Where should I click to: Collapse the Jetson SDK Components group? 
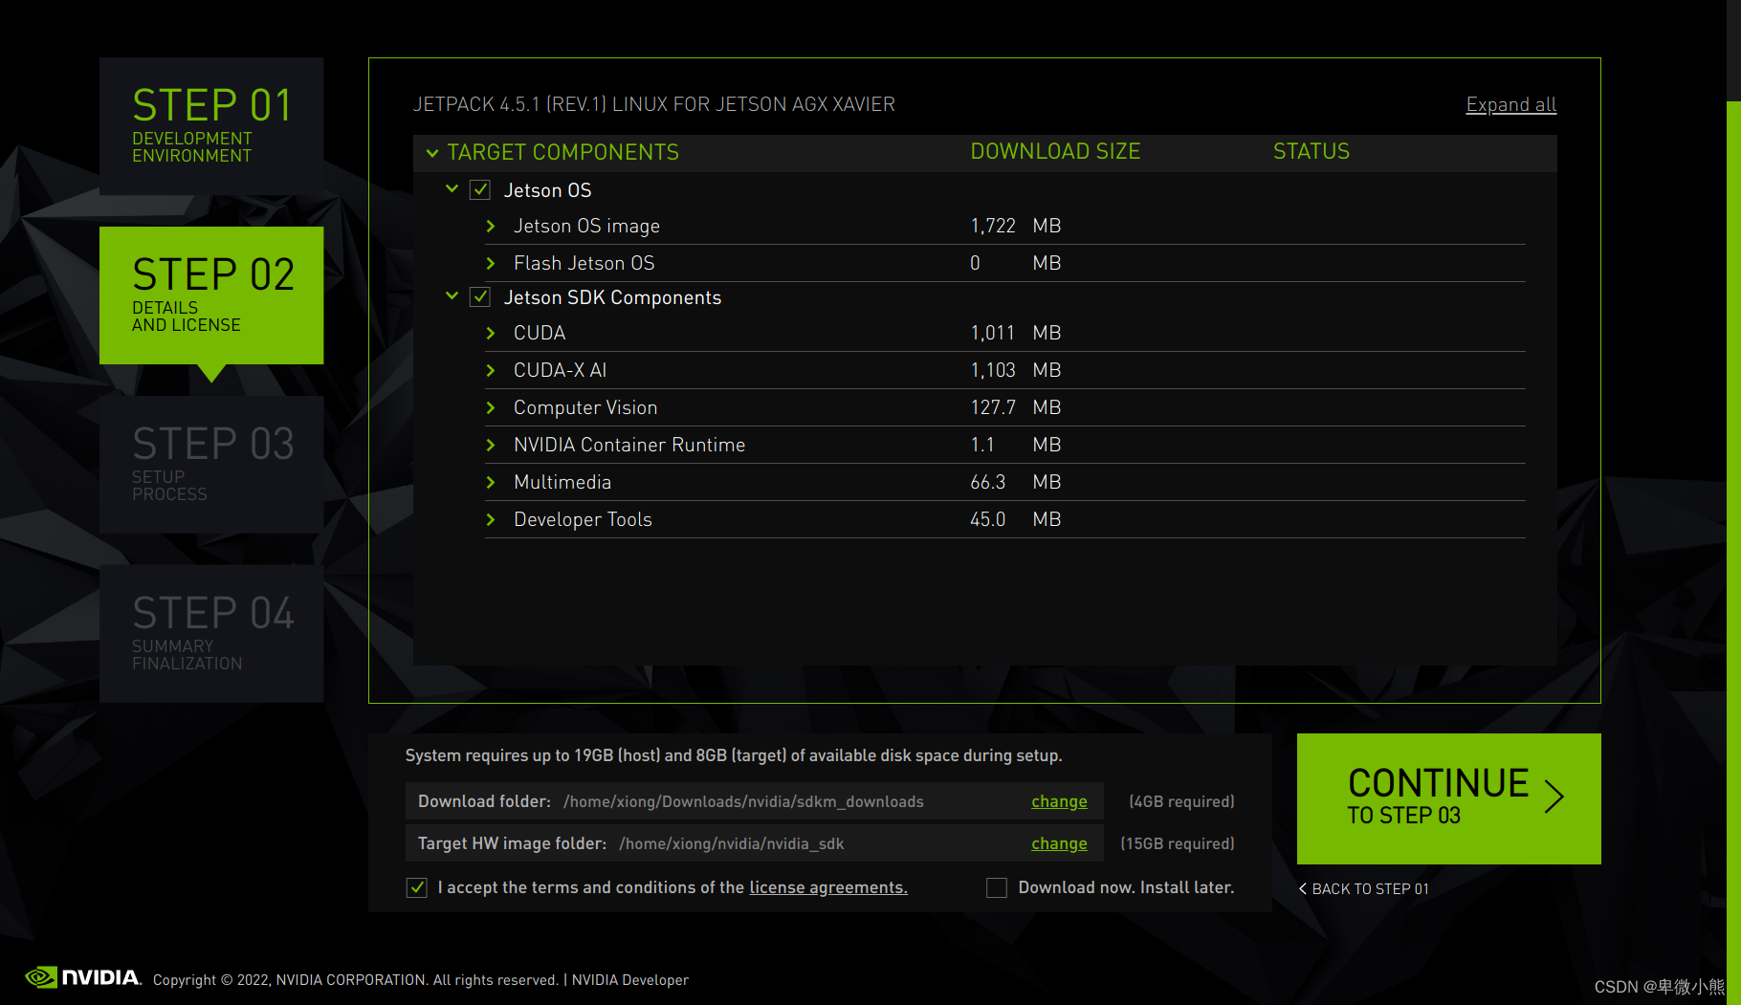pyautogui.click(x=452, y=296)
